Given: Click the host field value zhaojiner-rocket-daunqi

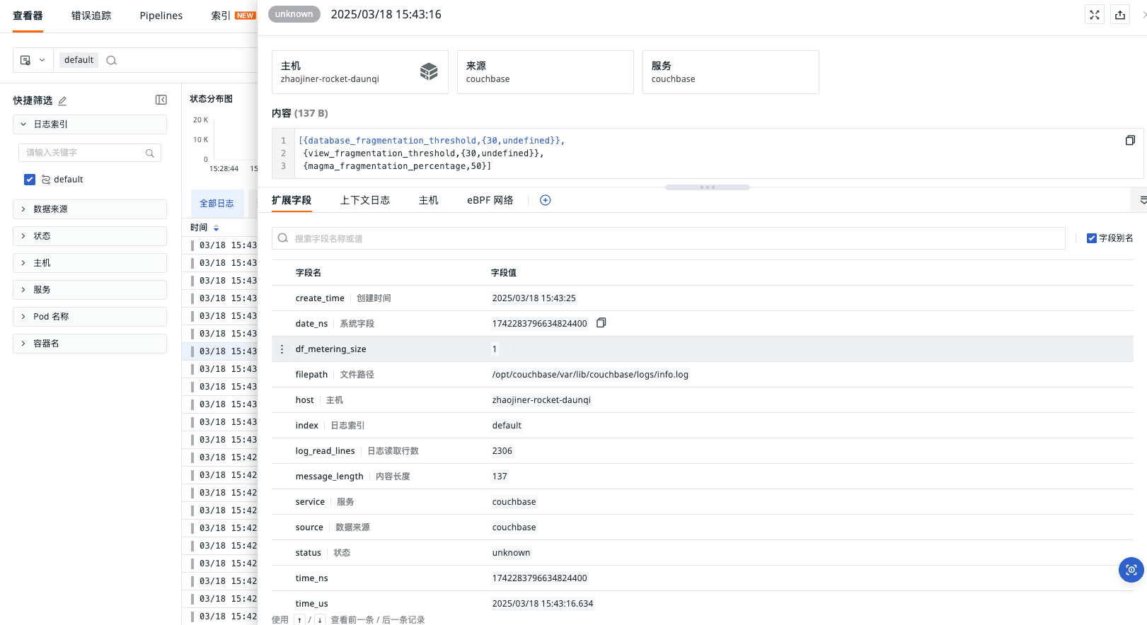Looking at the screenshot, I should click(x=541, y=400).
